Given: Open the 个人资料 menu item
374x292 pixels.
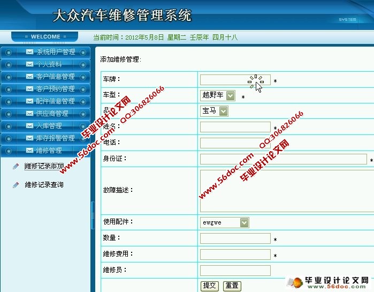Looking at the screenshot, I should pos(45,64).
